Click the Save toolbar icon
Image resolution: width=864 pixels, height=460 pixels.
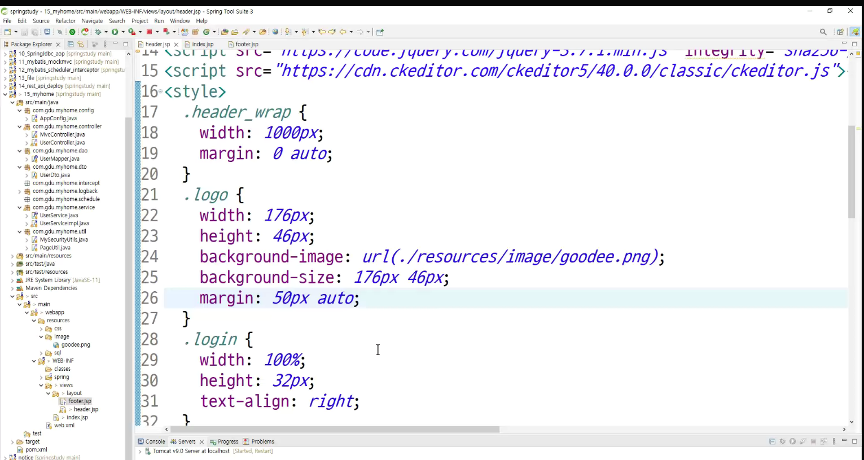(x=24, y=32)
